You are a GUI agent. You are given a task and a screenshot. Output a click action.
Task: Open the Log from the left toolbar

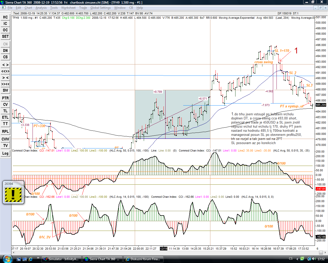(5, 153)
